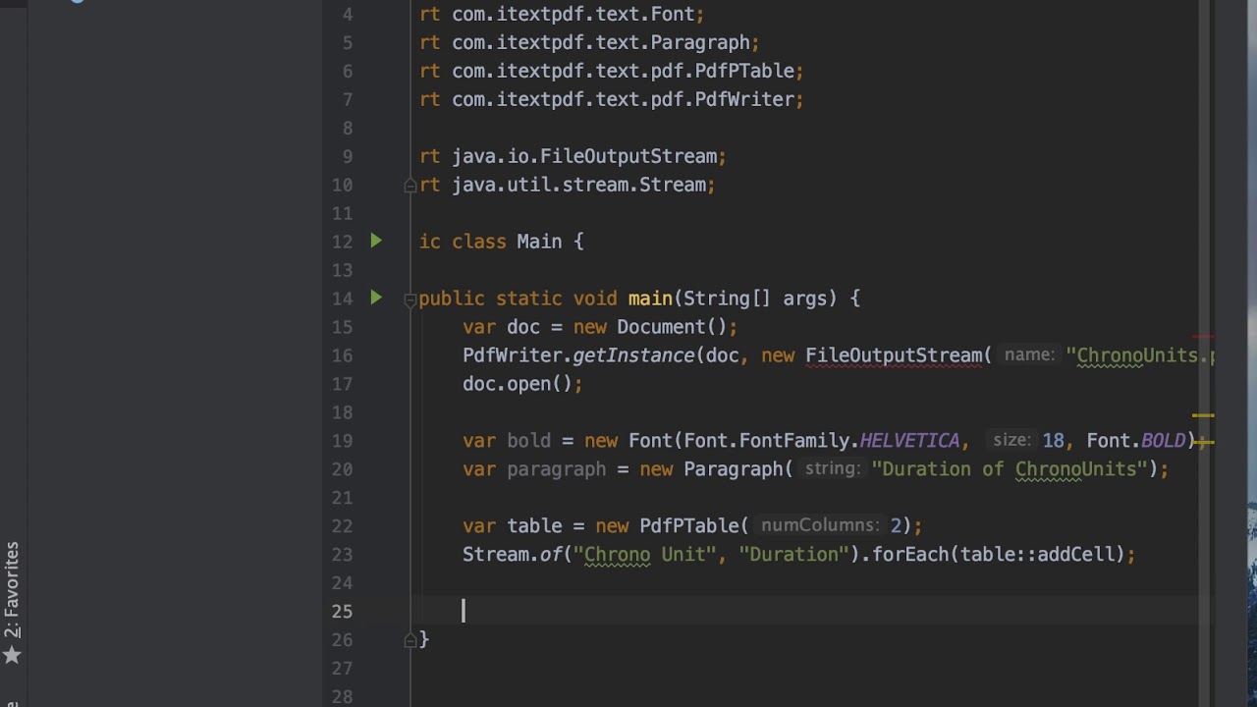The height and width of the screenshot is (707, 1257).
Task: Click the getInstance method call
Action: pyautogui.click(x=634, y=355)
